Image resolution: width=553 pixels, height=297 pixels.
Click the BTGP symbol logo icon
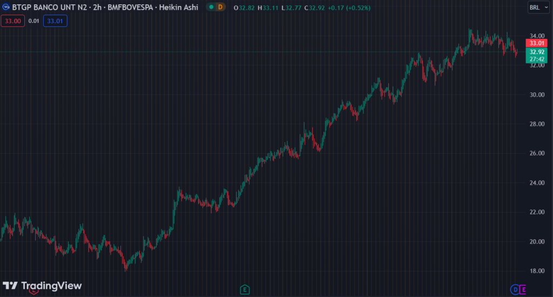[x=5, y=7]
